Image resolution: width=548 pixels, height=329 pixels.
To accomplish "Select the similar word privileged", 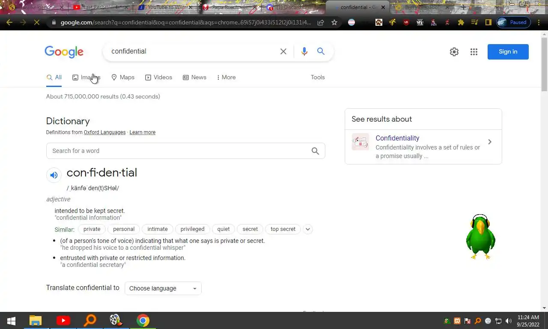I will tap(193, 229).
